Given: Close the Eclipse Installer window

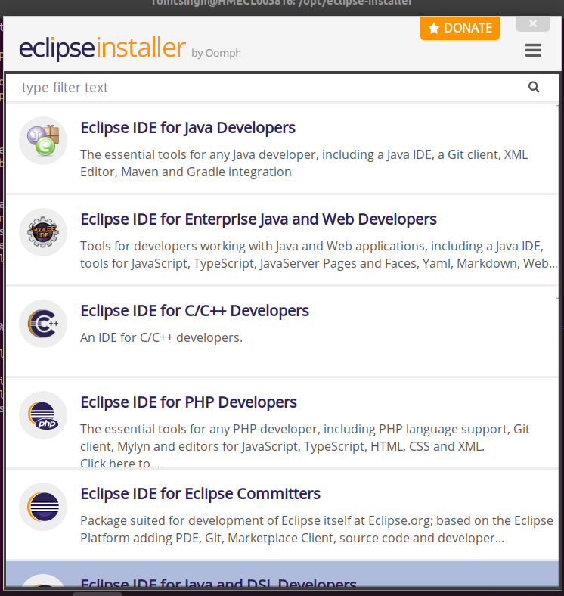Looking at the screenshot, I should [533, 23].
